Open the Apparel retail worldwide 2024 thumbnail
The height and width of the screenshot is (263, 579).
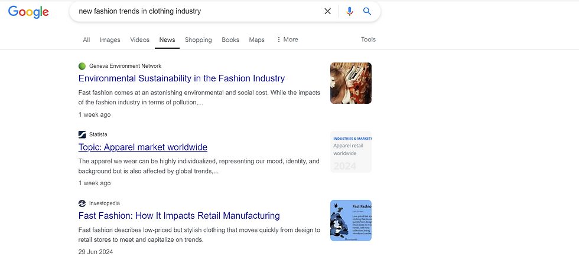pos(351,152)
